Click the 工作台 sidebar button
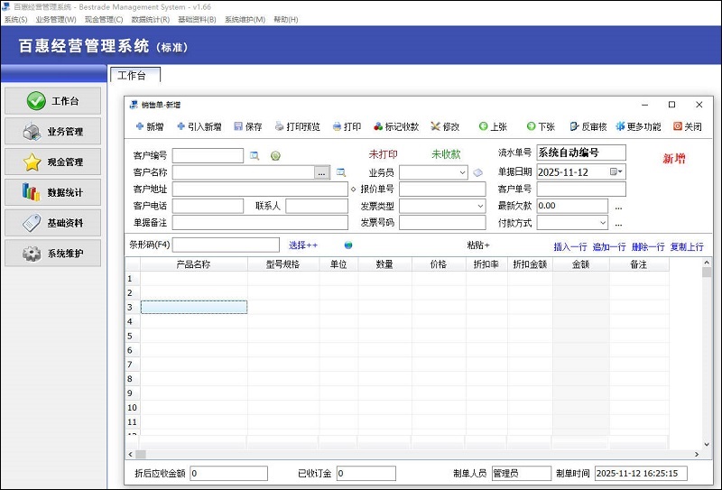The width and height of the screenshot is (722, 490). pos(53,101)
